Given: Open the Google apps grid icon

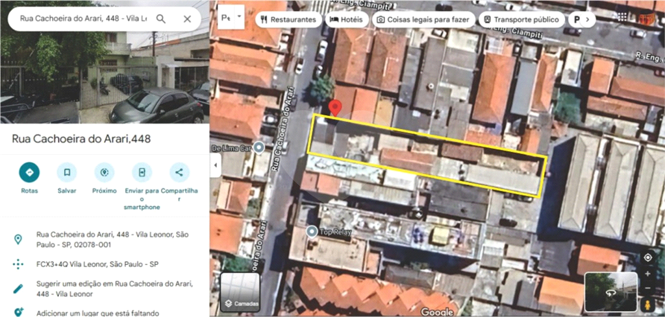Looking at the screenshot, I should pos(622,18).
